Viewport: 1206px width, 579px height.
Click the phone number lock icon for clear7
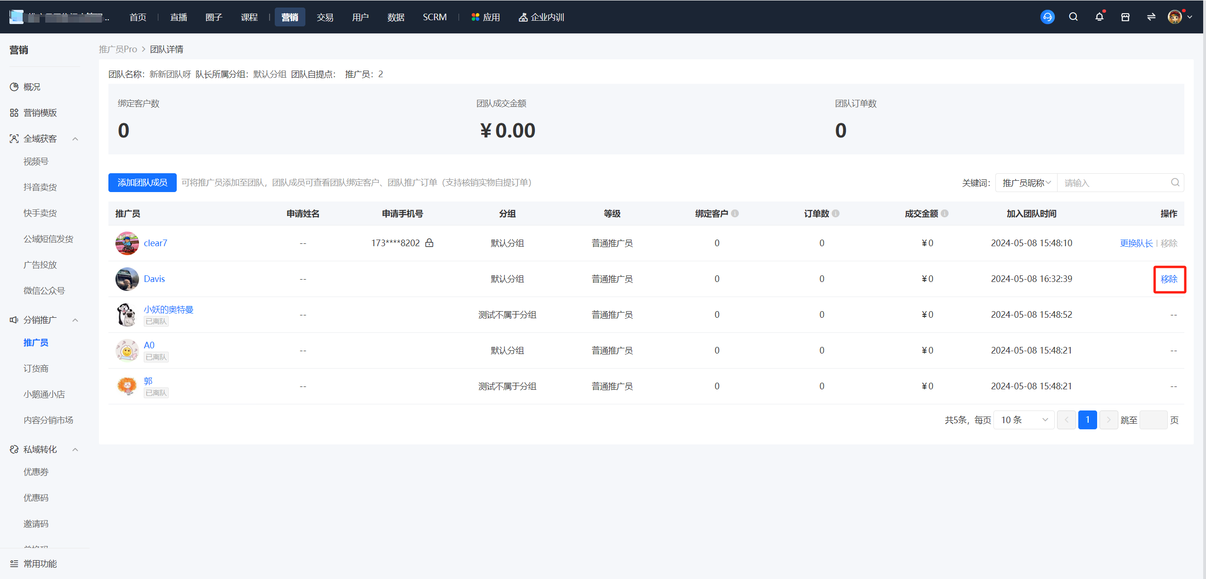coord(429,242)
